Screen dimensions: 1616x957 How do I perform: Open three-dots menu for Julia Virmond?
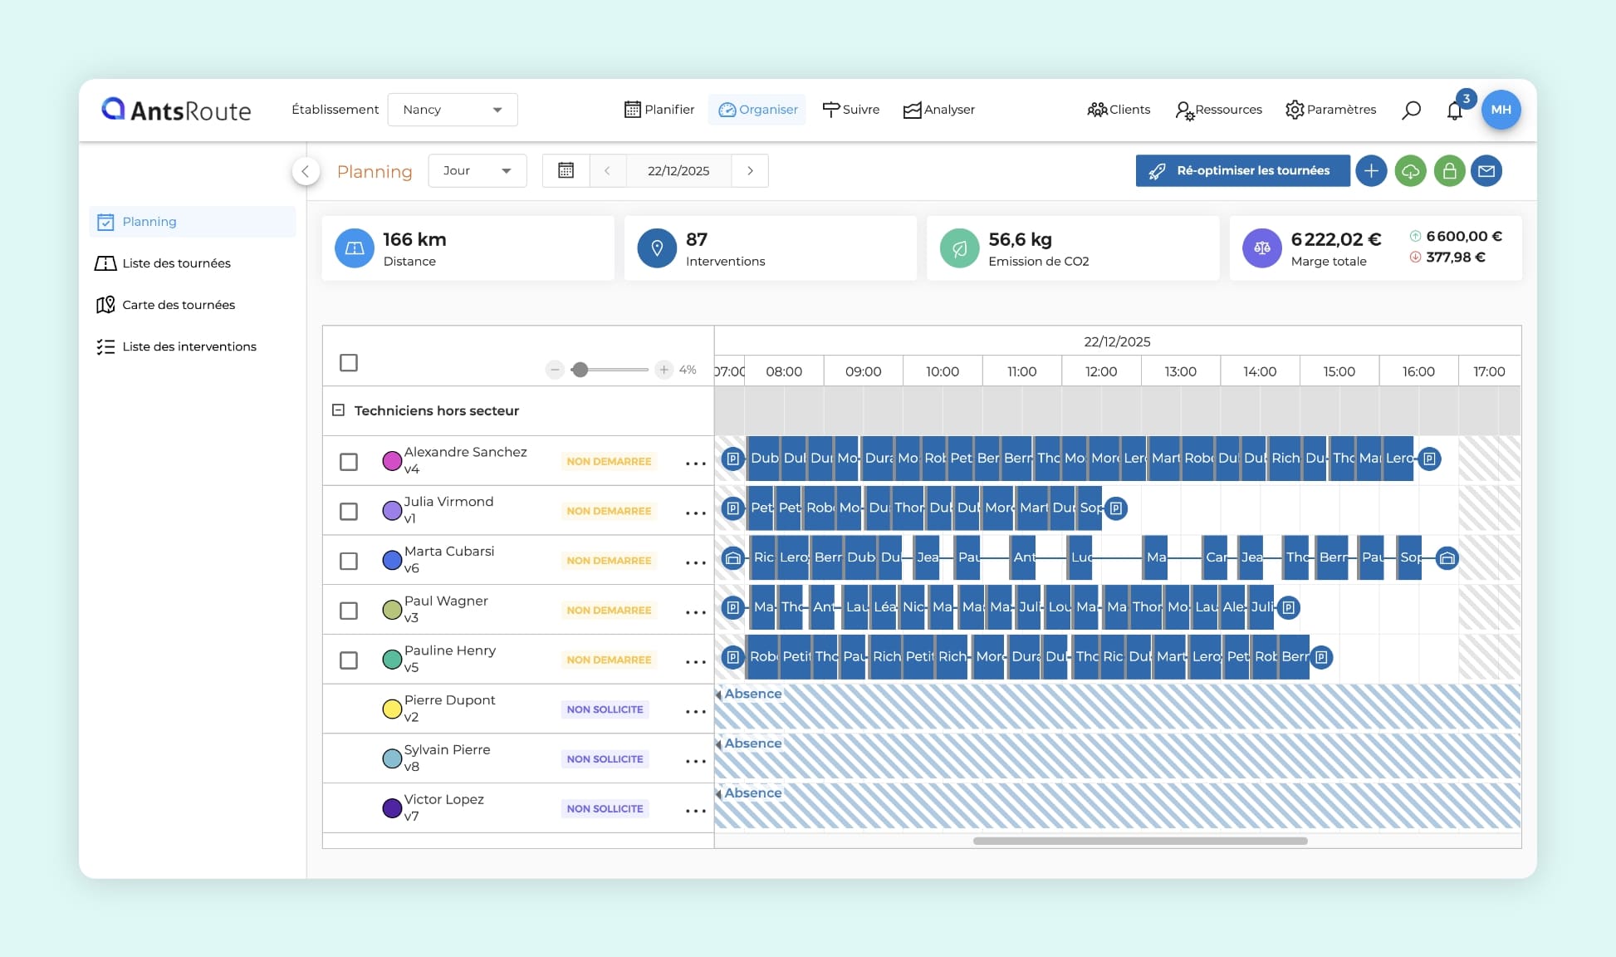click(695, 513)
